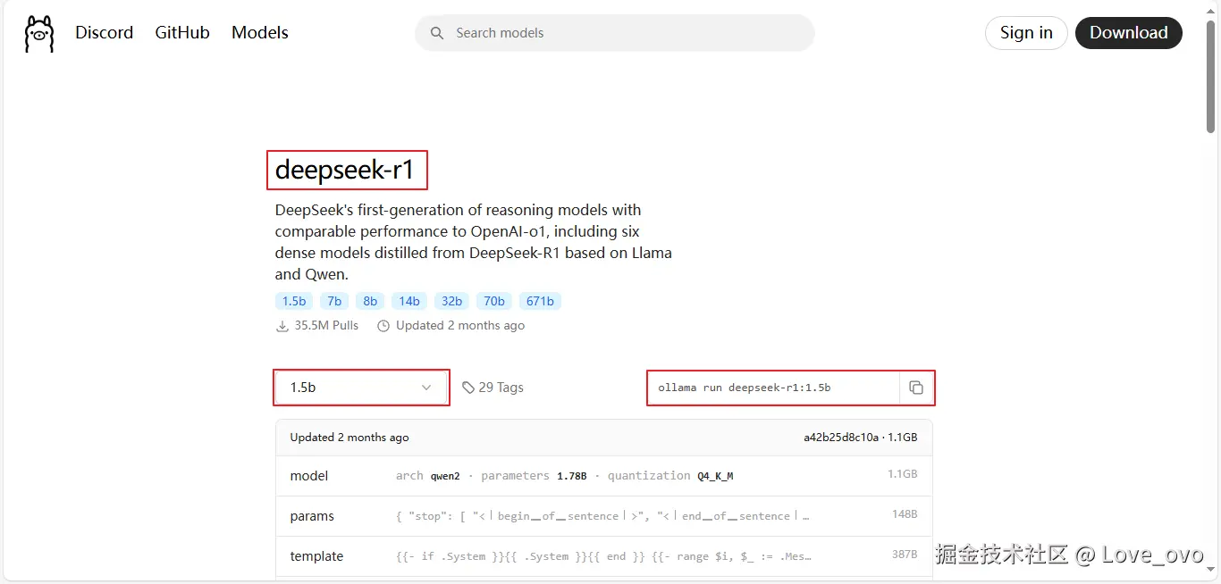Select the 14b size tag
Screen dimensions: 1221x584
[409, 301]
